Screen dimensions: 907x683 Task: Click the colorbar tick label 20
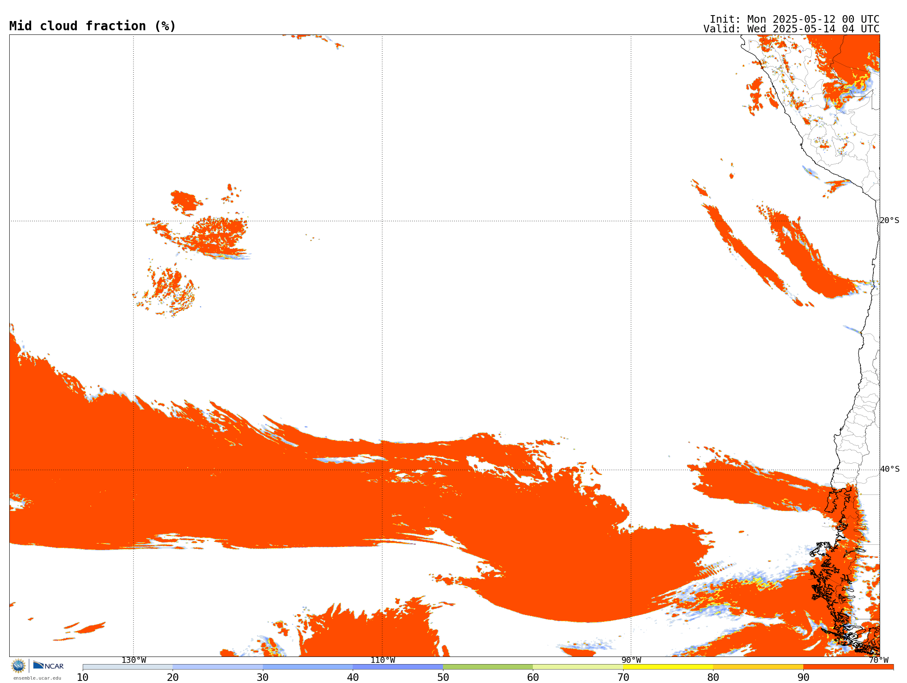(173, 678)
